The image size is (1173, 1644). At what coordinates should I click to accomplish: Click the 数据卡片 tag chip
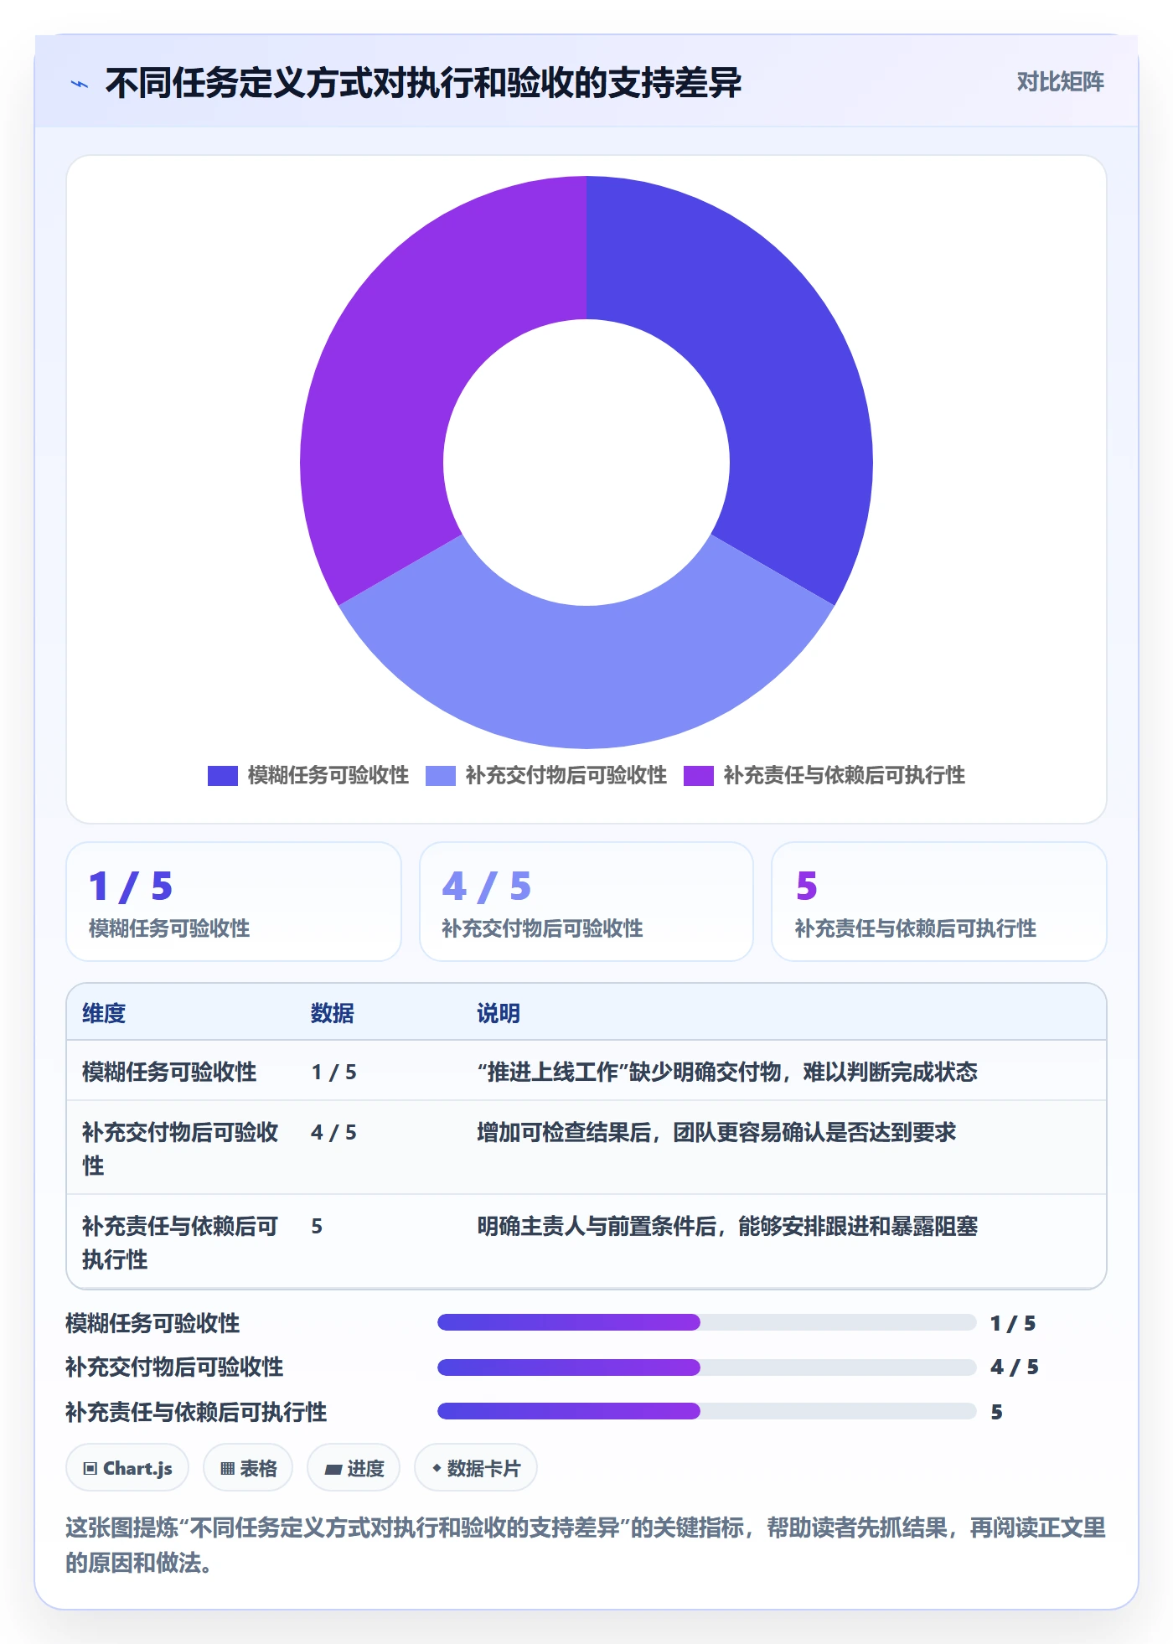point(476,1468)
